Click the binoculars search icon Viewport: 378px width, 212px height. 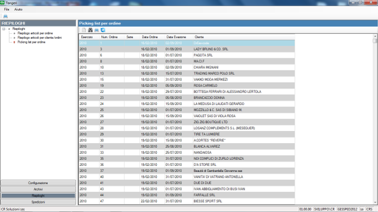click(90, 30)
